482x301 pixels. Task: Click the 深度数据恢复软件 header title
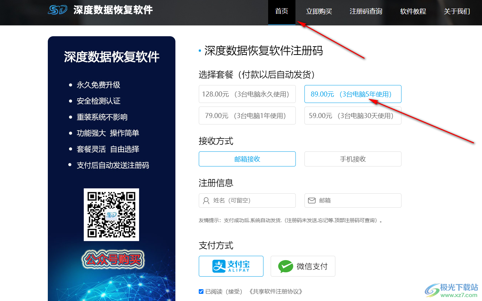click(x=113, y=10)
